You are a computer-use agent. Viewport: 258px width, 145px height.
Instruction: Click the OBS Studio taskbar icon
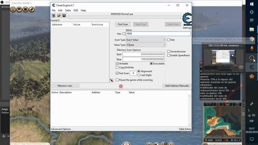point(252,58)
